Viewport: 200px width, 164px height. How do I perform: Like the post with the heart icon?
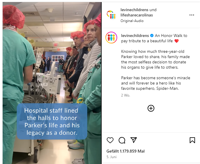tap(110, 140)
